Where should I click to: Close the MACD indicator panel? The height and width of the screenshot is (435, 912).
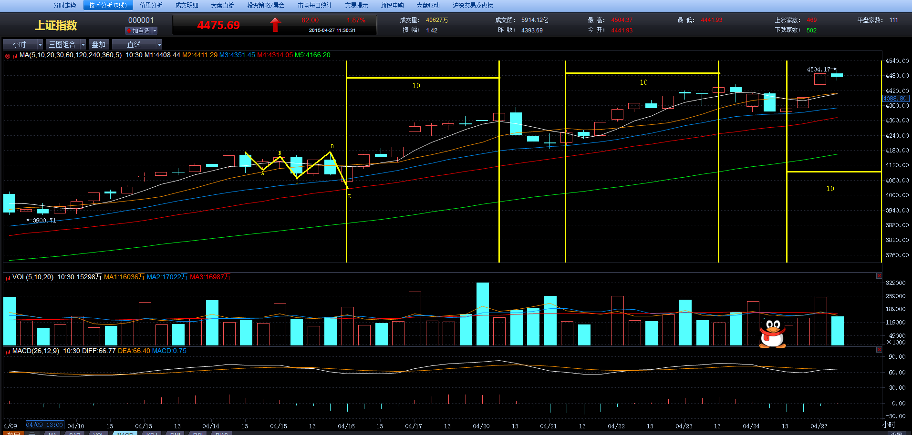coord(879,350)
